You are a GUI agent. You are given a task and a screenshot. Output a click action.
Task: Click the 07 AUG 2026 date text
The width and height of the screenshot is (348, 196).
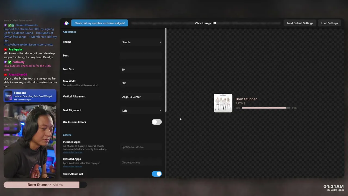(335, 190)
